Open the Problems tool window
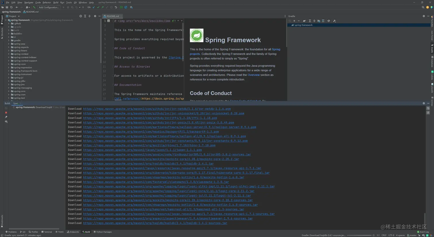 [11, 232]
